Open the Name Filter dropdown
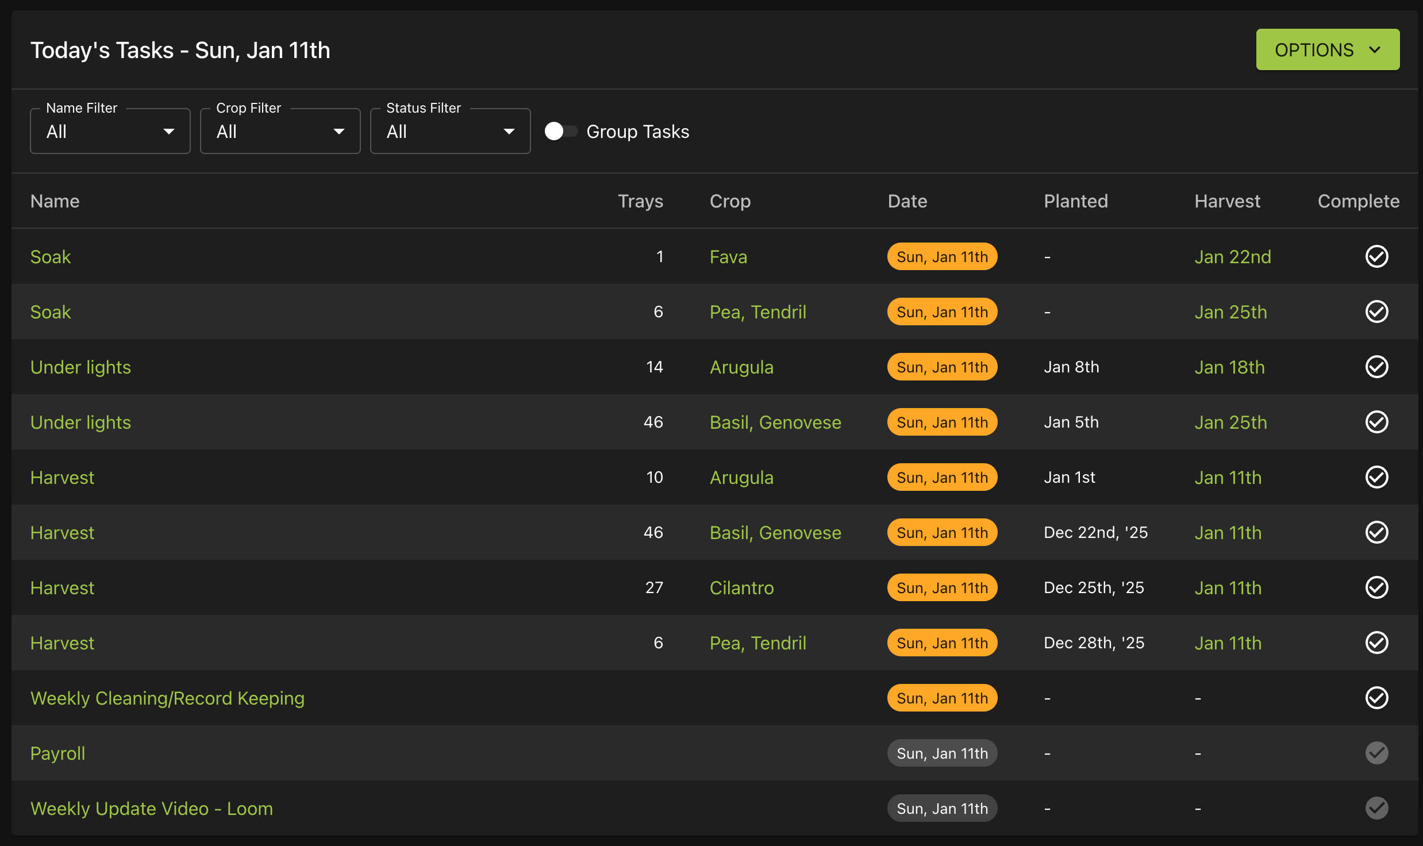 [x=110, y=131]
